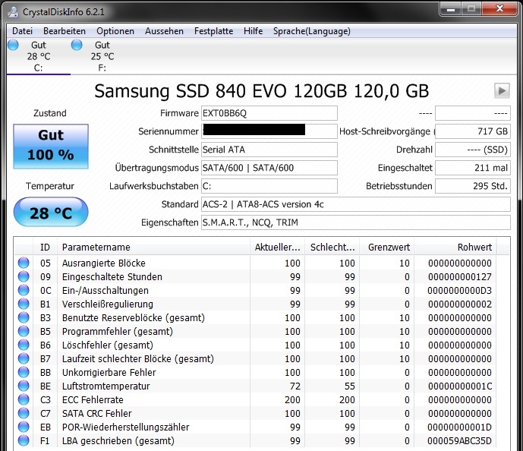Open the Aussehen menu
The image size is (523, 451).
164,31
